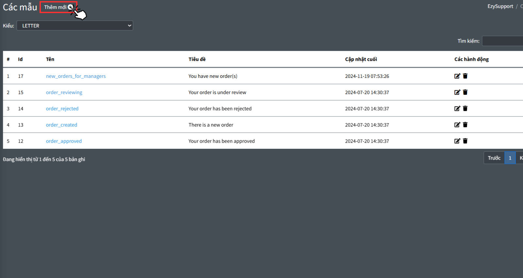Sort by Cập nhật cuối column
This screenshot has width=523, height=278.
click(x=361, y=59)
